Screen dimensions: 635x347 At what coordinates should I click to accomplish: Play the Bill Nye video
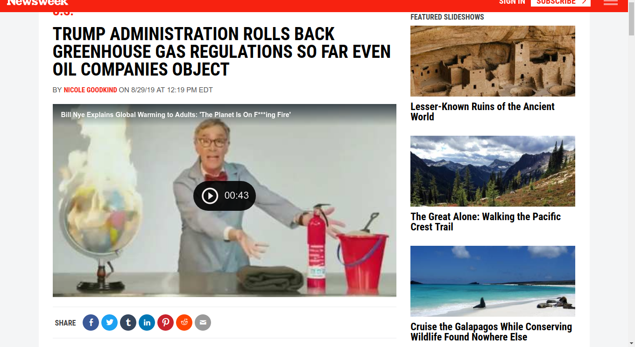pos(225,195)
